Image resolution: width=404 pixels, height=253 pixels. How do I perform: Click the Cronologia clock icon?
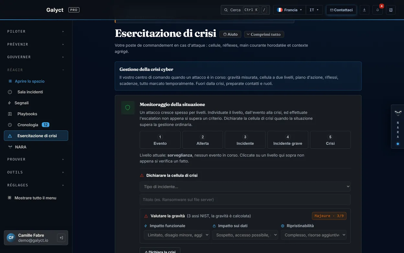click(10, 125)
